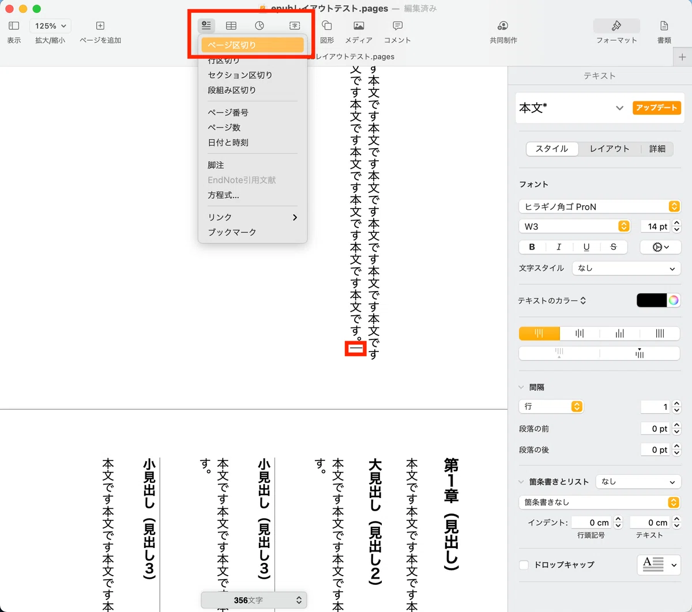Select the second text alignment button

[580, 334]
